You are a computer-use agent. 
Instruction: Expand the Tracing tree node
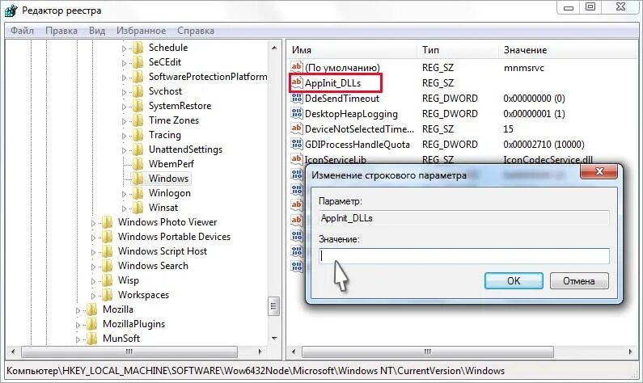click(125, 136)
